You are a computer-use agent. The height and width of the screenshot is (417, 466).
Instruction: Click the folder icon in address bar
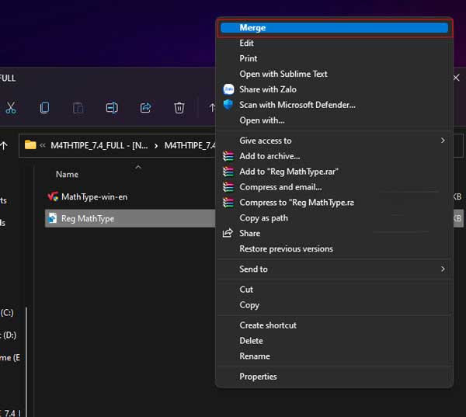point(30,145)
